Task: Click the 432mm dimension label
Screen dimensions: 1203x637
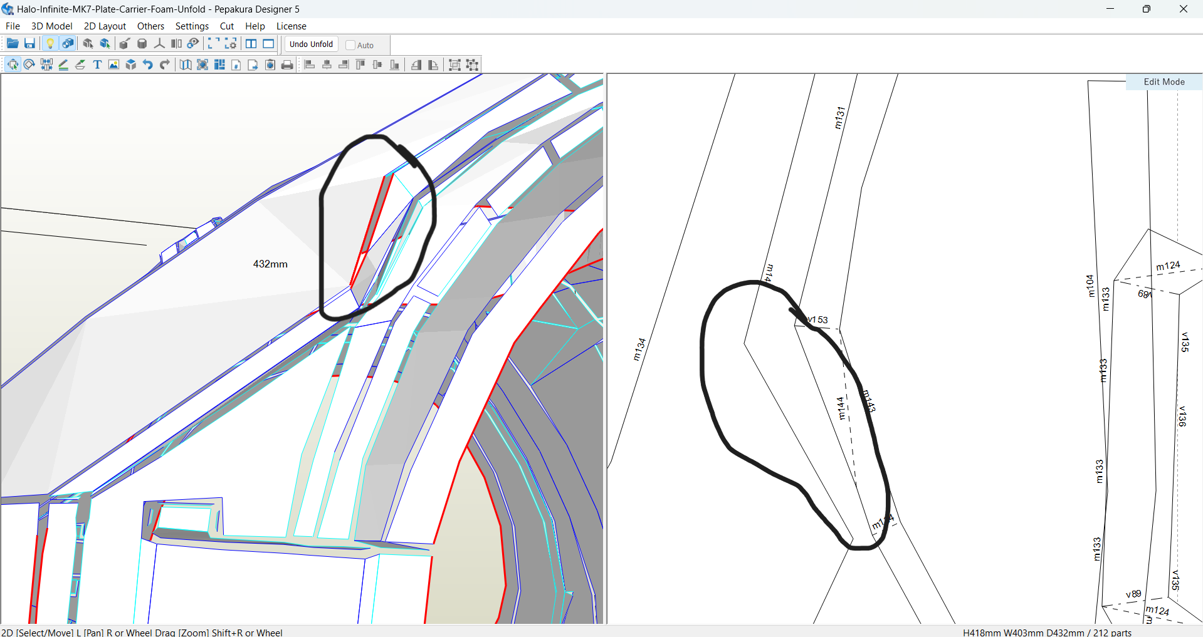Action: pyautogui.click(x=270, y=264)
